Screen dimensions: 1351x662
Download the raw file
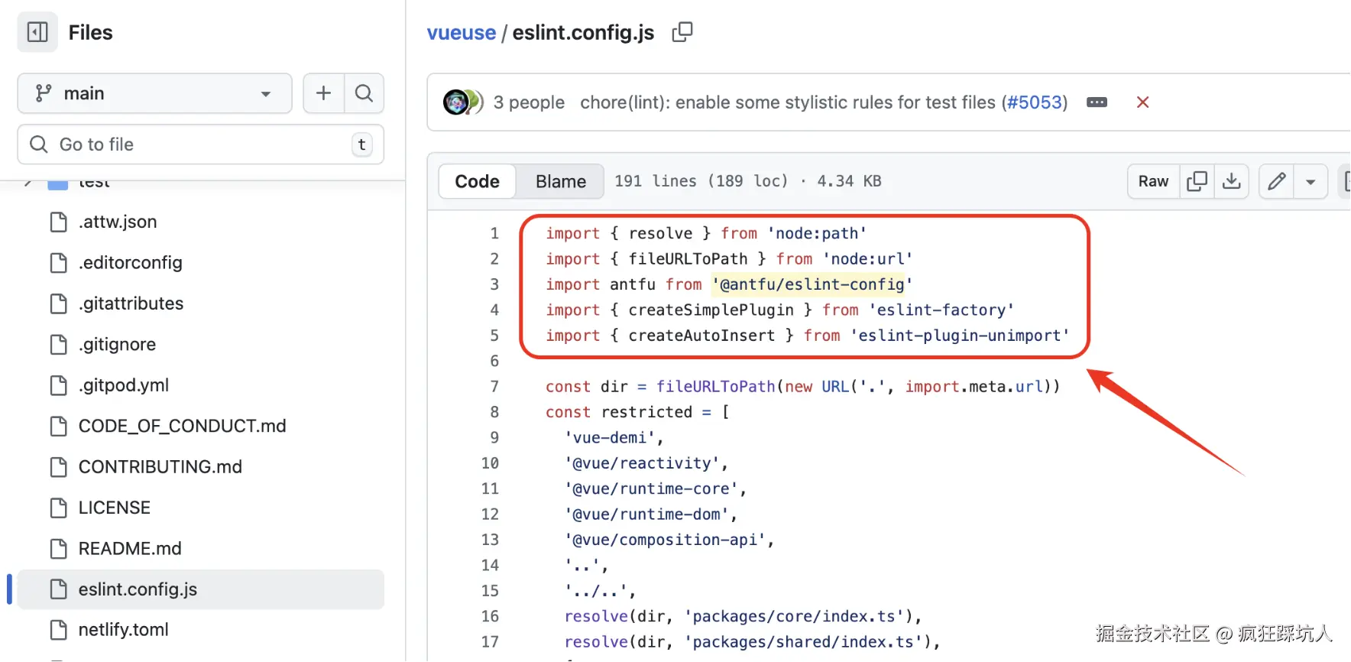click(x=1232, y=181)
